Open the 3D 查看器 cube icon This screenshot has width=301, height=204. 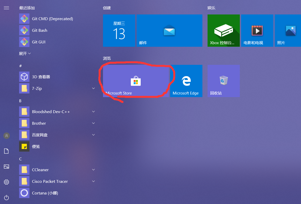click(x=24, y=77)
